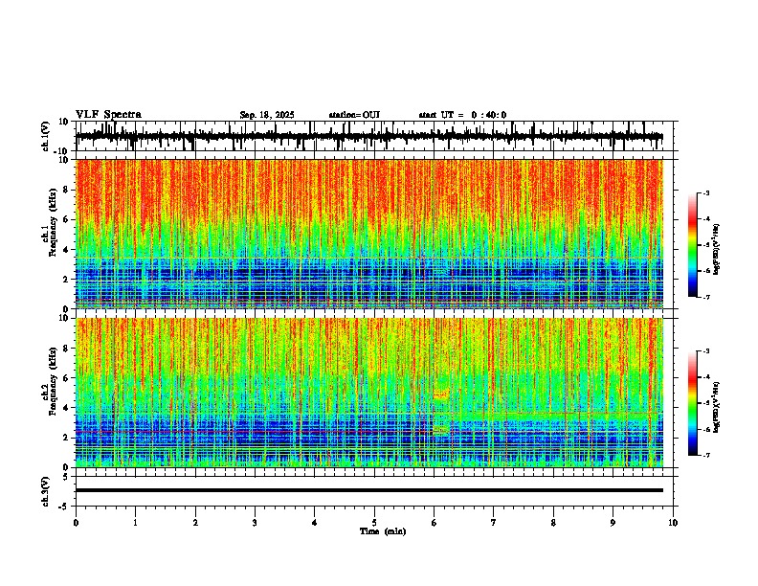Click the time axis tick label "8"
Viewport: 758px width, 586px height.
[x=553, y=523]
